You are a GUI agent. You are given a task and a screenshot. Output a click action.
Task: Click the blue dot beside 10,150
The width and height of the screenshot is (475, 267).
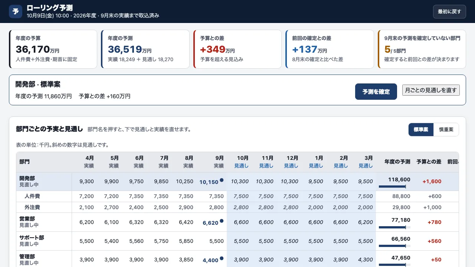point(222,180)
